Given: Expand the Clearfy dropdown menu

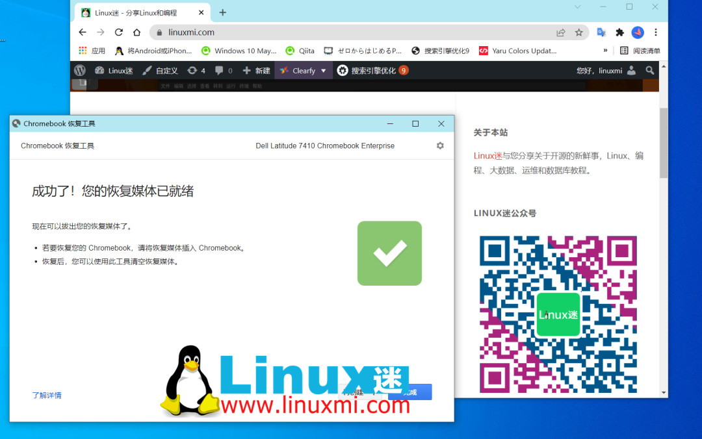Looking at the screenshot, I should tap(303, 70).
